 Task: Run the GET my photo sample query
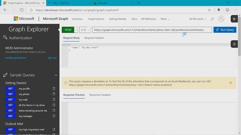pyautogui.click(x=10, y=94)
